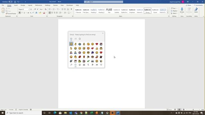The height and width of the screenshot is (115, 205).
Task: Click Replace in Editing group
Action: [174, 11]
